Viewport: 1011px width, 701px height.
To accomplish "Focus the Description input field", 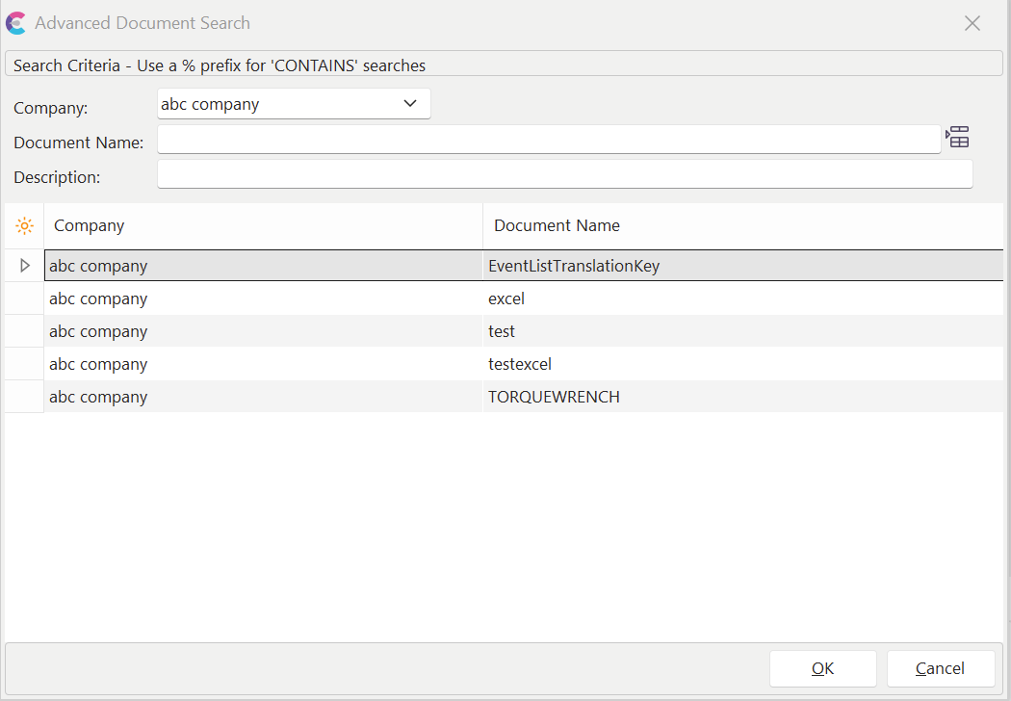I will (564, 174).
